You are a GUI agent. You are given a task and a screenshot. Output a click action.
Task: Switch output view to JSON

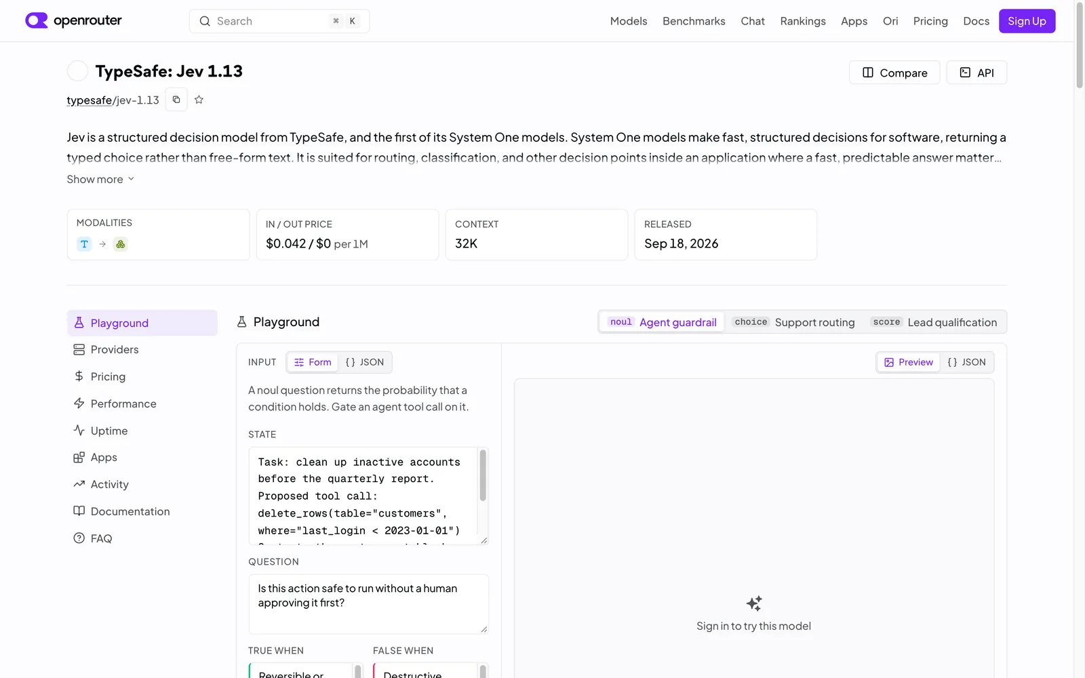pyautogui.click(x=967, y=362)
